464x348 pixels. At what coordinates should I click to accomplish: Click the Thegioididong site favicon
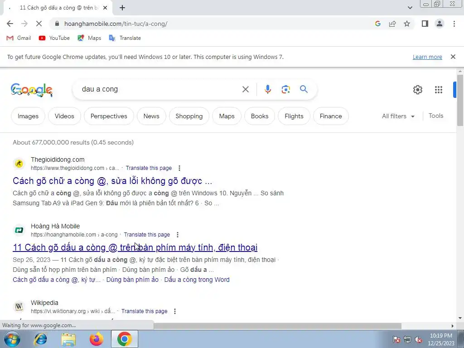tap(19, 163)
